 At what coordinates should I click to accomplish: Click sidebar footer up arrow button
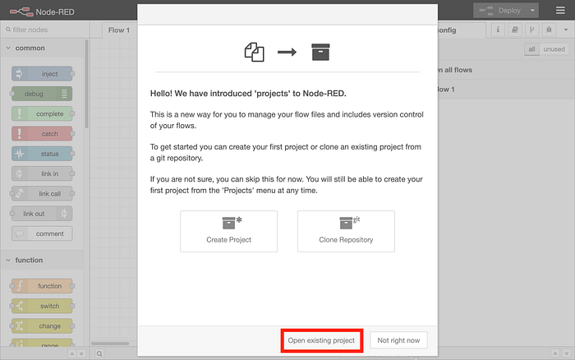[x=555, y=353]
